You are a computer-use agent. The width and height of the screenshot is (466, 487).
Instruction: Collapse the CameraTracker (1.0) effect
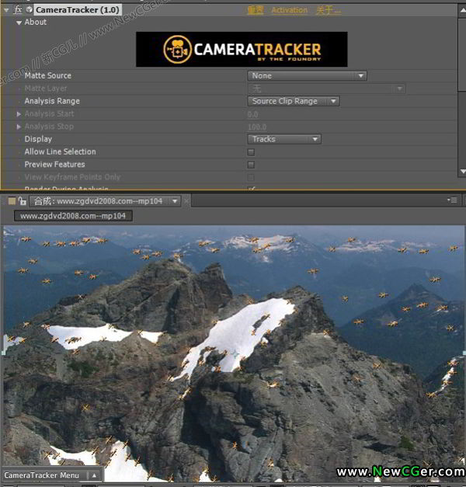(6, 10)
